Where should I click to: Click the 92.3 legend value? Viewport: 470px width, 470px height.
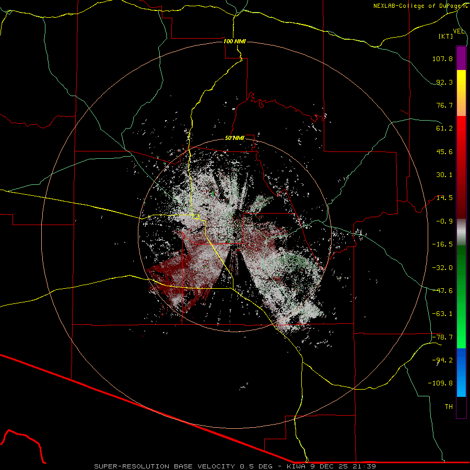click(444, 82)
